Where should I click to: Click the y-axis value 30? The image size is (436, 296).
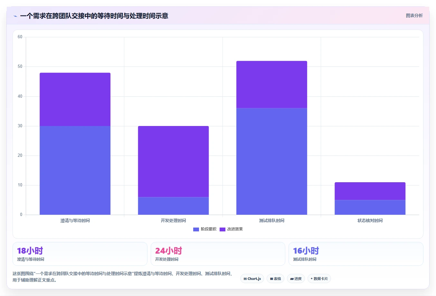point(20,126)
